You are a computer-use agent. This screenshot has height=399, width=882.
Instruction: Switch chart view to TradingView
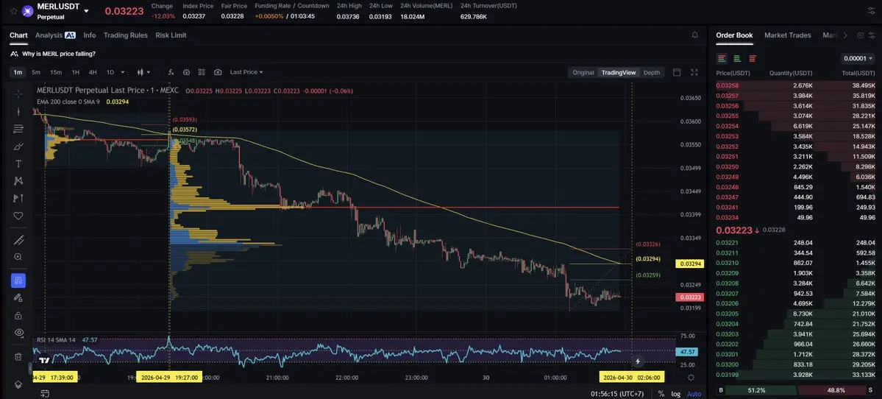click(x=619, y=73)
